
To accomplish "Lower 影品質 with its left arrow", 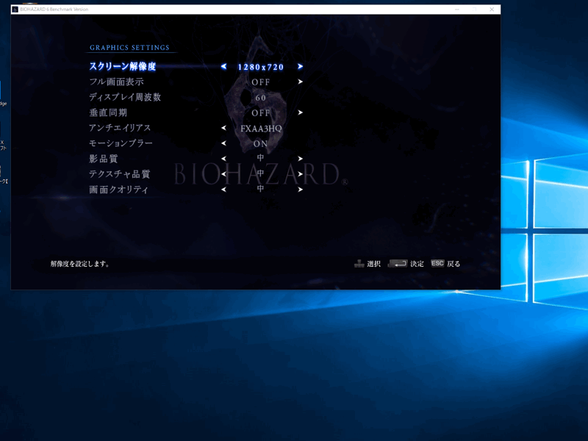I will [223, 159].
